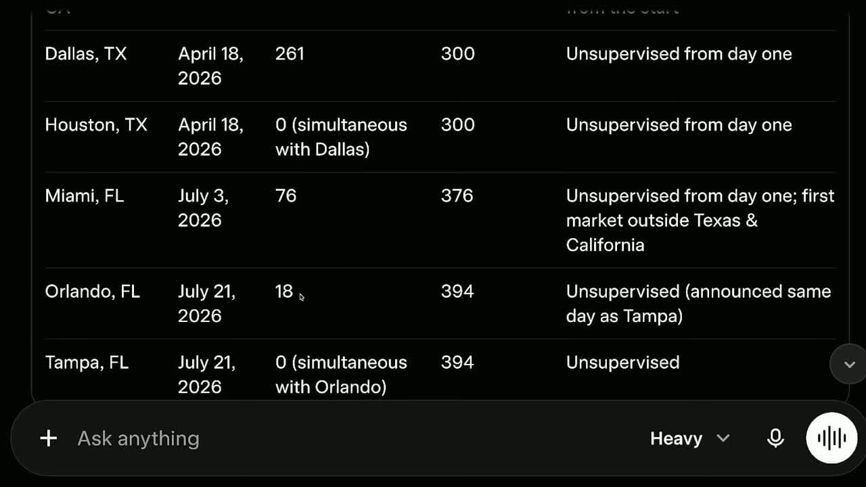
Task: Click the Orlando, FL row label
Action: pyautogui.click(x=92, y=292)
